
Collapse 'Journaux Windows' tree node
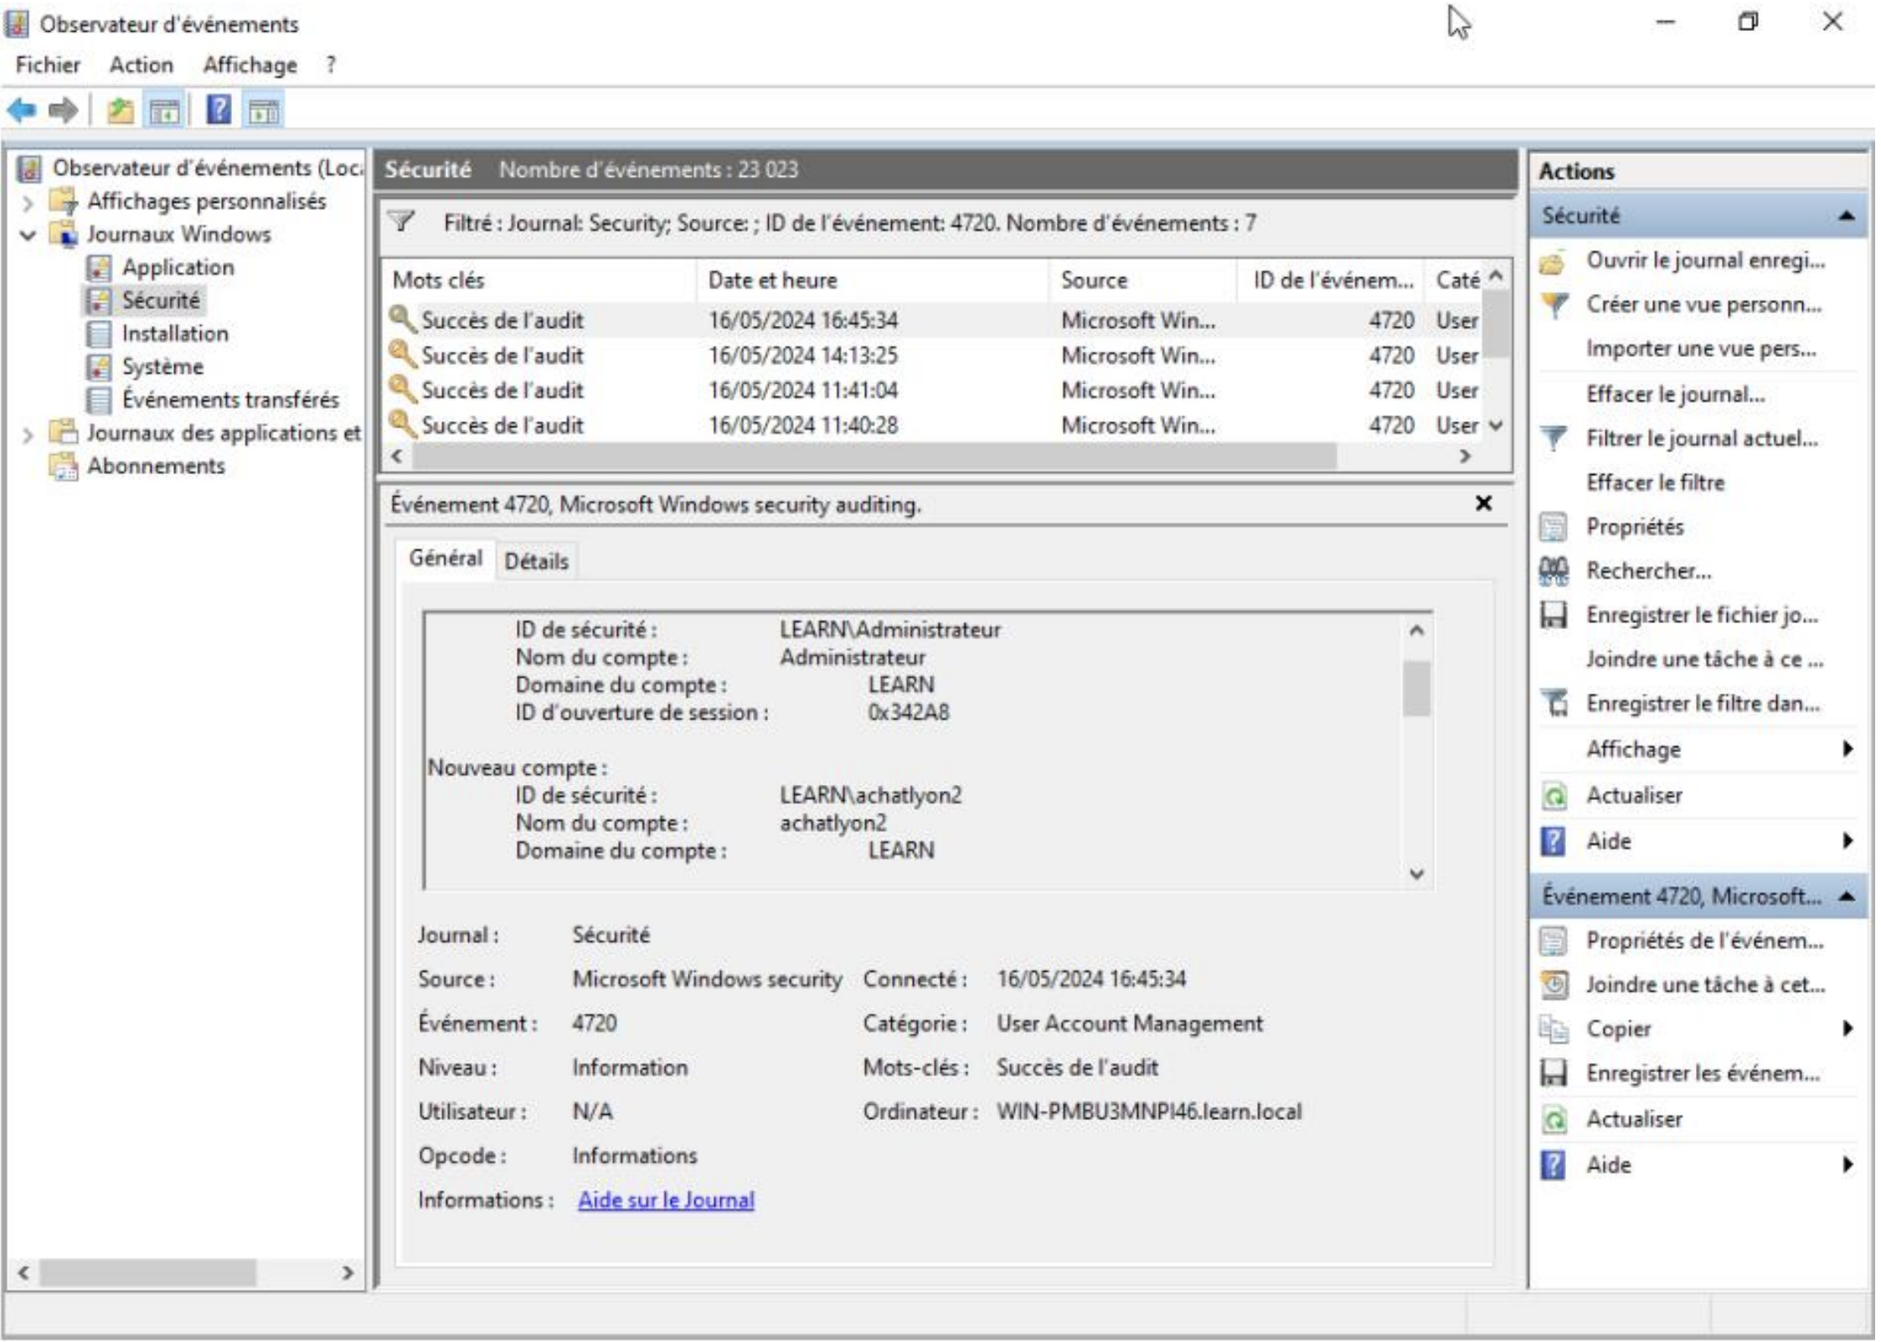[x=28, y=235]
